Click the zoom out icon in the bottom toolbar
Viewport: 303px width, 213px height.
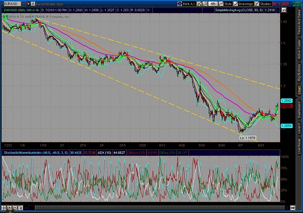click(15, 208)
